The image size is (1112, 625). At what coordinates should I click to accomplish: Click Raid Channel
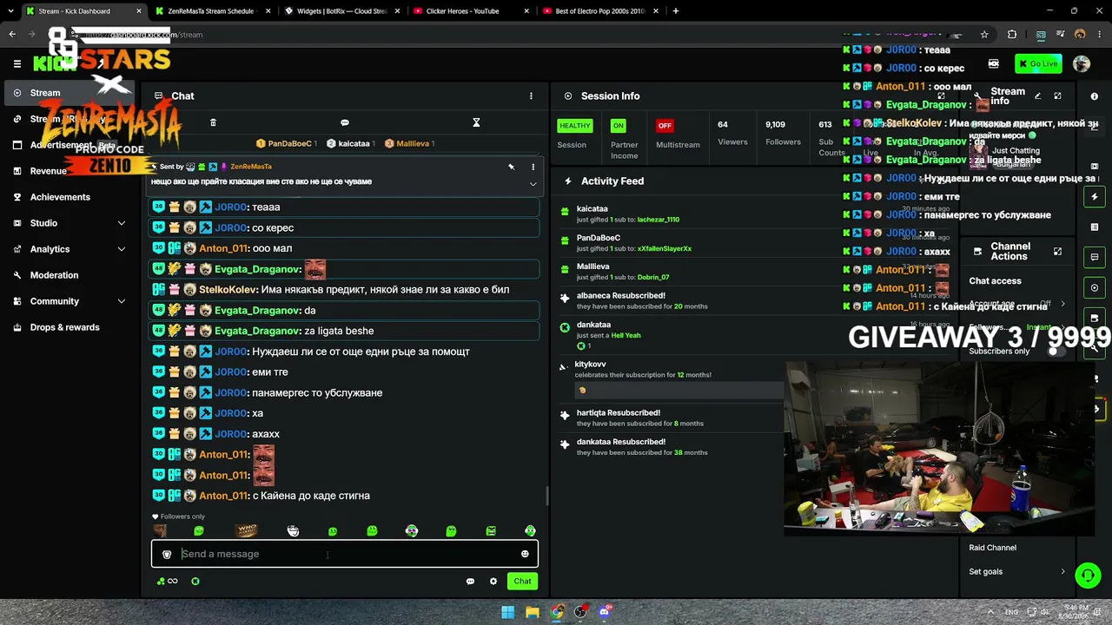[992, 548]
